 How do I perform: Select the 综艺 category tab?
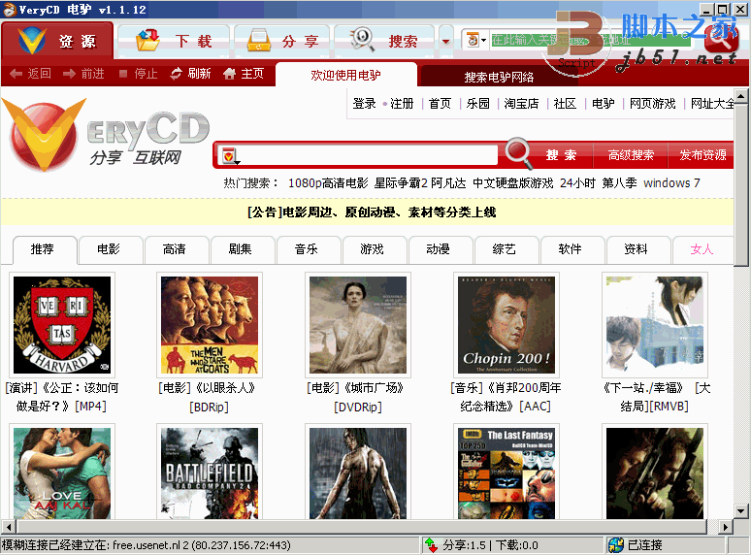(506, 249)
